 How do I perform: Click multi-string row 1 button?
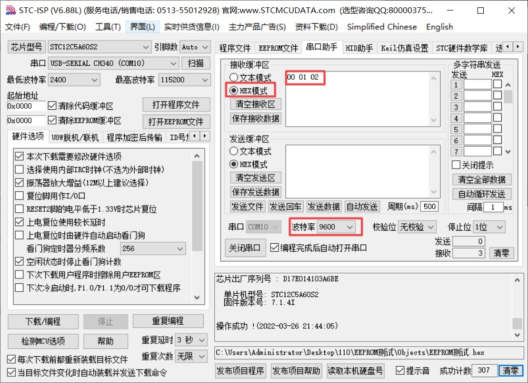[456, 85]
